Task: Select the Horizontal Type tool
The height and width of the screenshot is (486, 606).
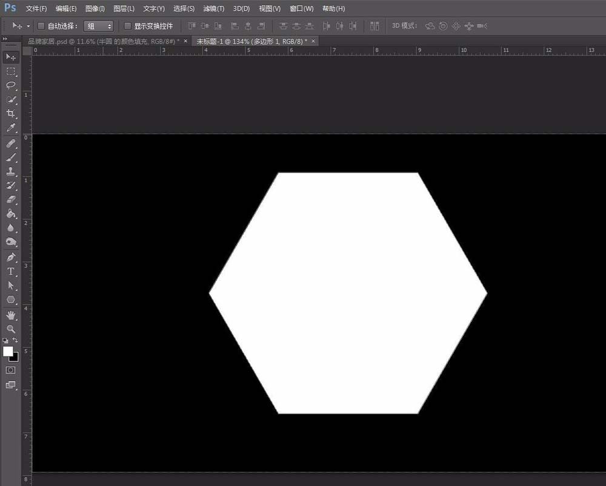Action: tap(11, 271)
